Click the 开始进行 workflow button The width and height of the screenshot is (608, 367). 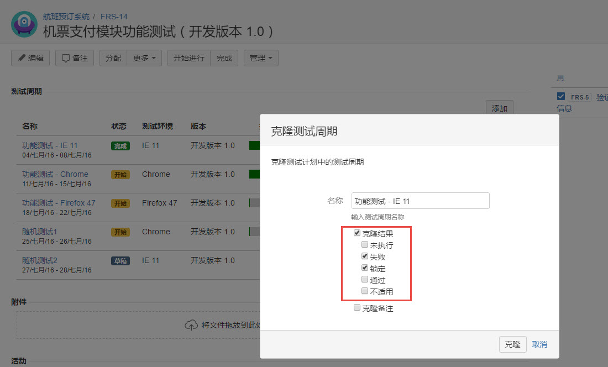(x=189, y=58)
